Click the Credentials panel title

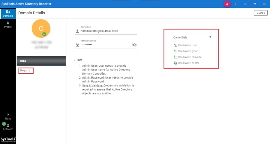point(180,37)
